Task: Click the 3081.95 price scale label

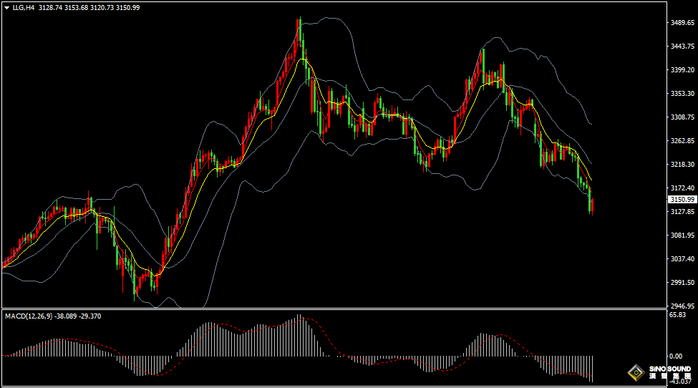Action: [682, 236]
